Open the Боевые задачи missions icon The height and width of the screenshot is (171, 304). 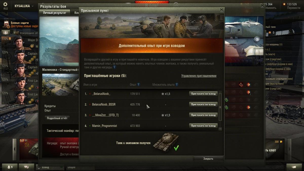[x=6, y=24]
